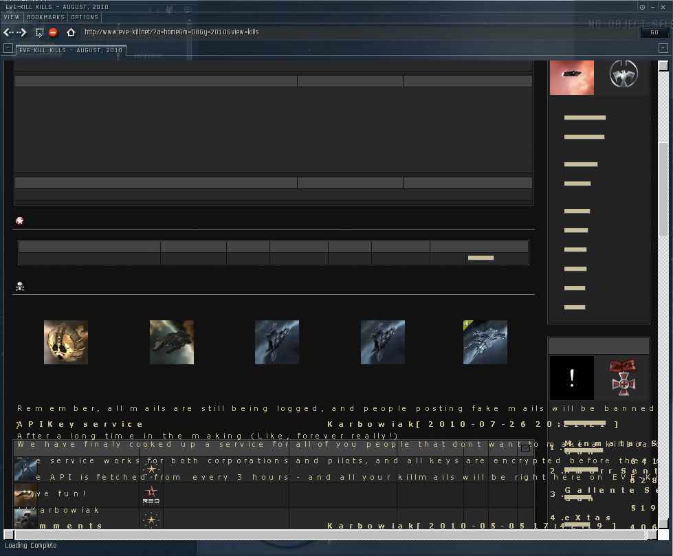The image size is (673, 556).
Task: Open the ship thumbnail with the green tech III corner
Action: 485,342
